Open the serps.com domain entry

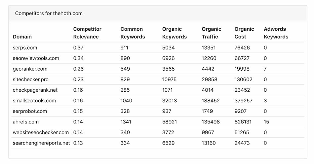(25, 48)
